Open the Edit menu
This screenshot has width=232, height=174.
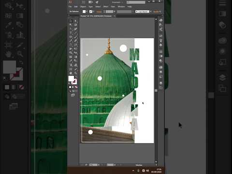pos(76,7)
